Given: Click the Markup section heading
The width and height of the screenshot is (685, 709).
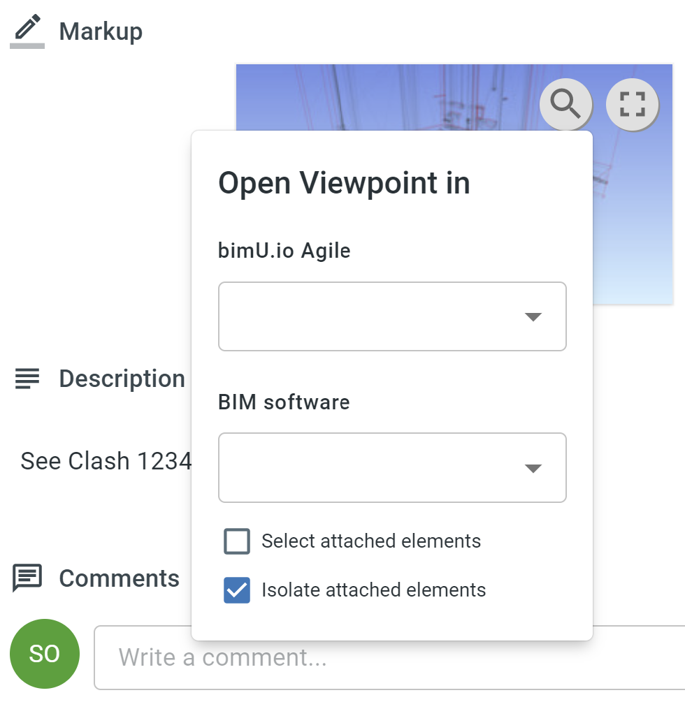Looking at the screenshot, I should pos(101,31).
